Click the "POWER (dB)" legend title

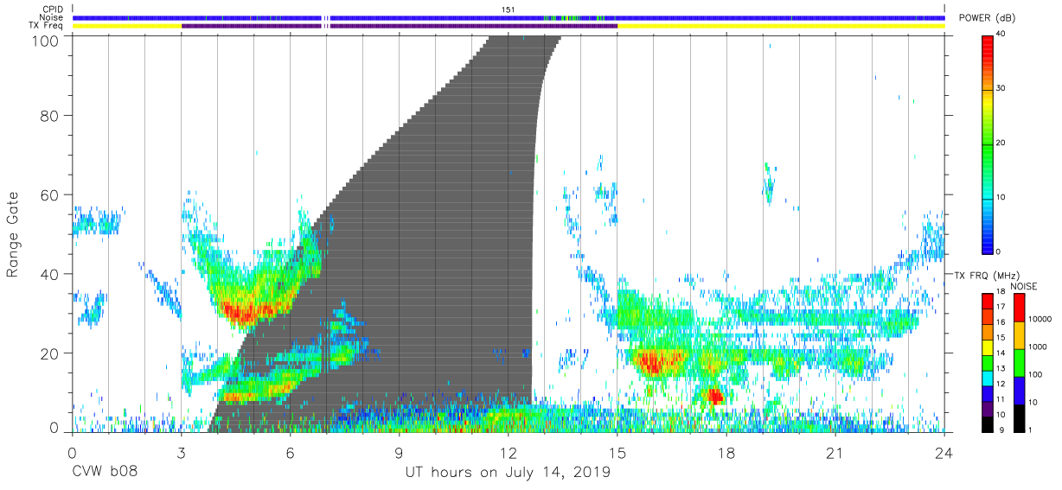[986, 18]
